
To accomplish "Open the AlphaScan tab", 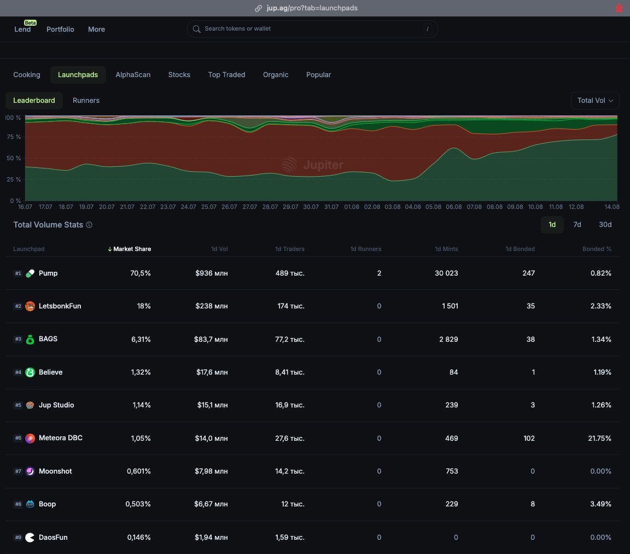I will click(133, 75).
